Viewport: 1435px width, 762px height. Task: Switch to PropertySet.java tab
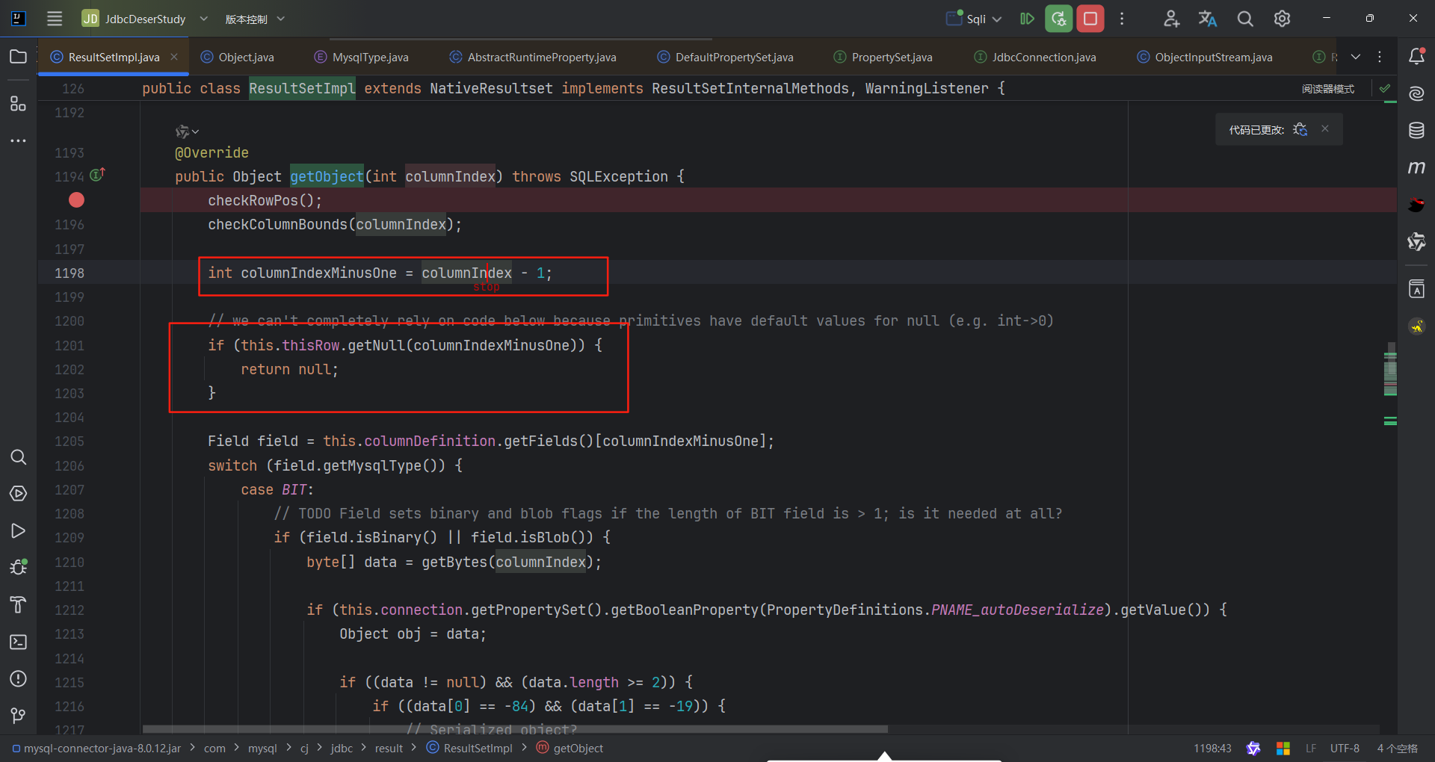[x=883, y=58]
